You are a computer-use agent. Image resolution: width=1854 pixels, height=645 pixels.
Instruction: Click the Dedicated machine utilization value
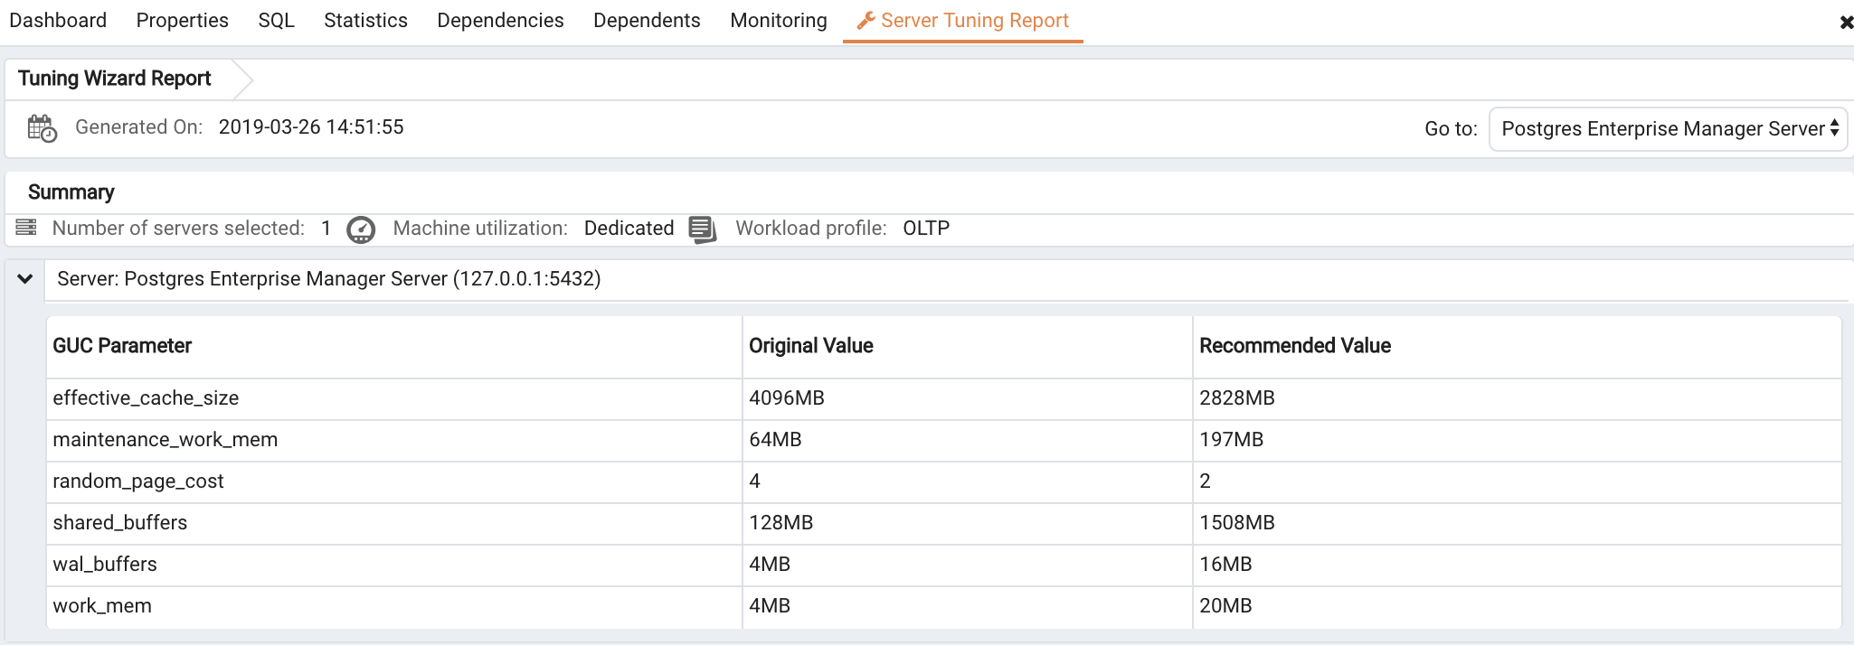629,229
